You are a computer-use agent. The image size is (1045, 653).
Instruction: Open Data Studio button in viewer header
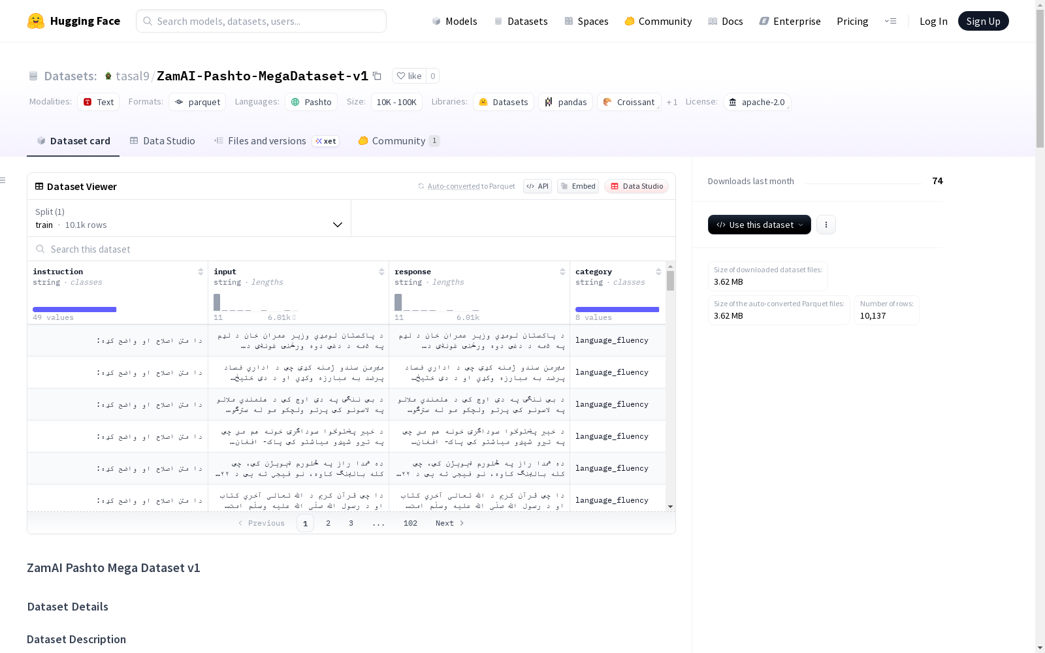pyautogui.click(x=636, y=186)
